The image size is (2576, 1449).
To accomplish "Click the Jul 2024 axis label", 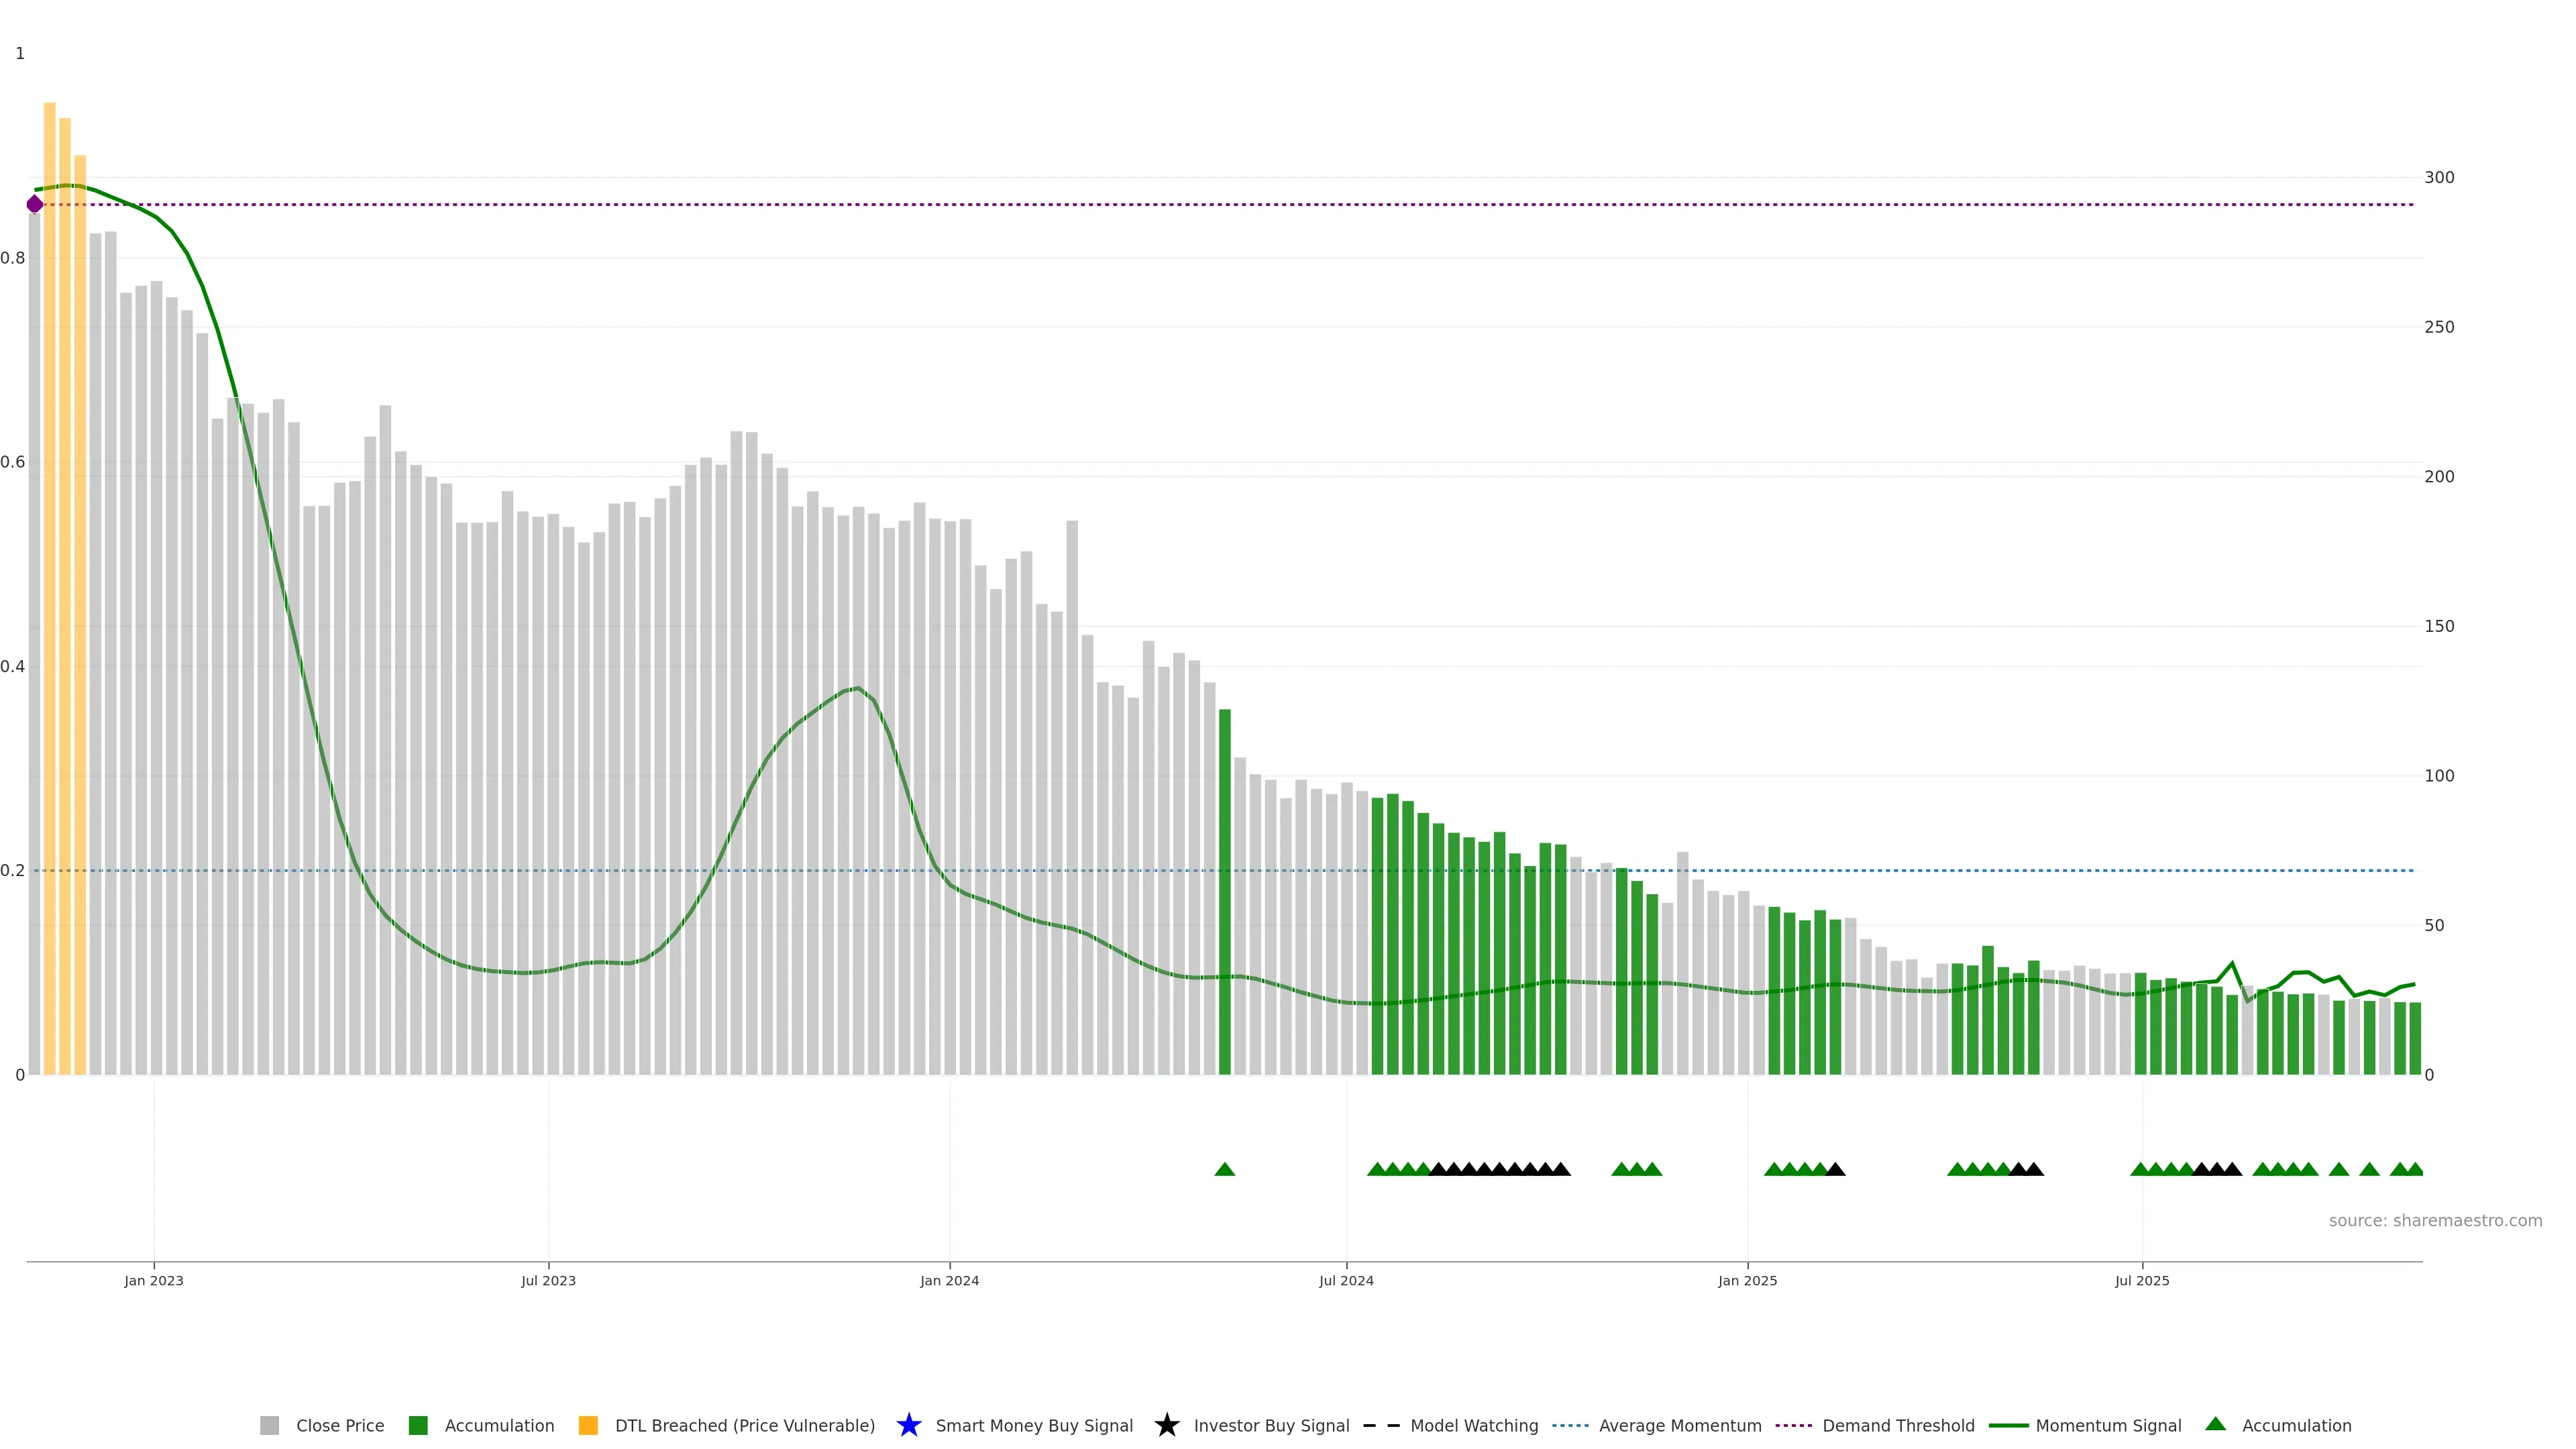I will tap(1346, 1280).
